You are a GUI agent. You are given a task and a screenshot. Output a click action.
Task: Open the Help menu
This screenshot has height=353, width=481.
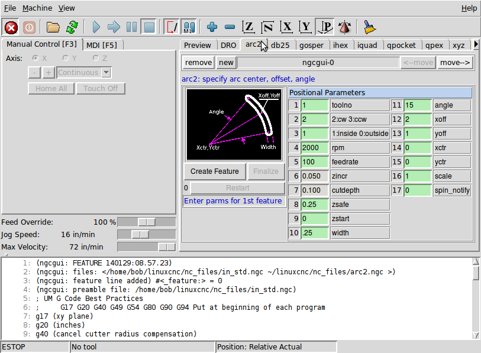coord(469,8)
